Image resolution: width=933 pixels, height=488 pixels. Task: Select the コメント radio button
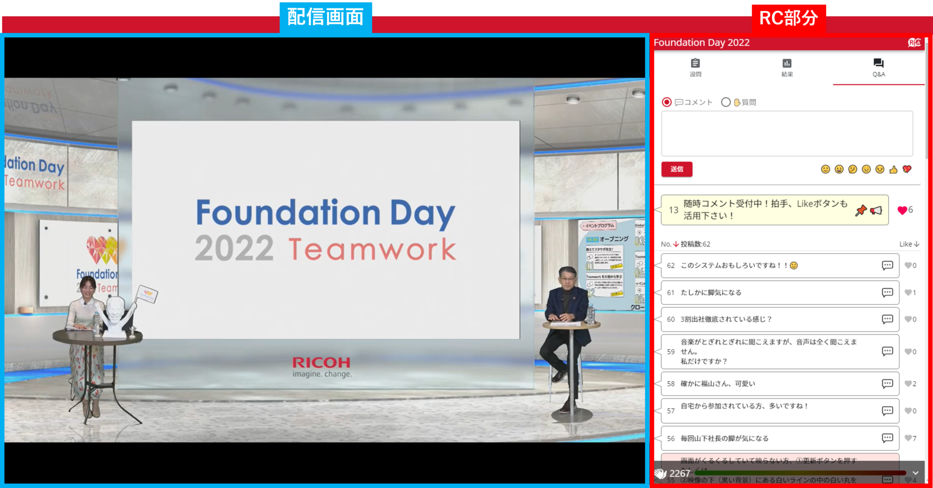(x=667, y=102)
